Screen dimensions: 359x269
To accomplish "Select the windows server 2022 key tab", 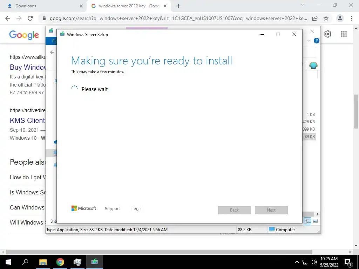I will coord(129,6).
